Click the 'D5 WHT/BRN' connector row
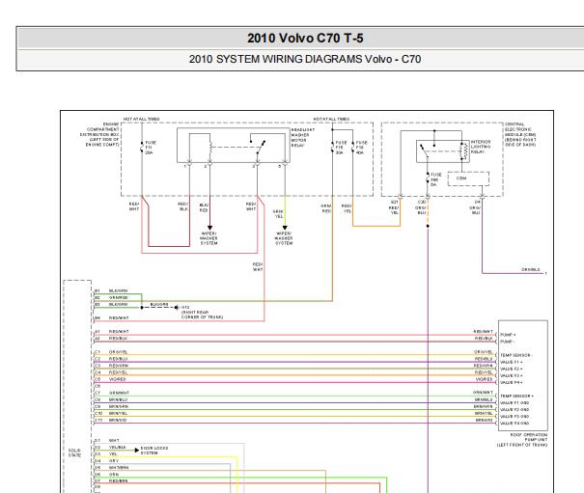Image resolution: width=584 pixels, height=493 pixels. 111,468
